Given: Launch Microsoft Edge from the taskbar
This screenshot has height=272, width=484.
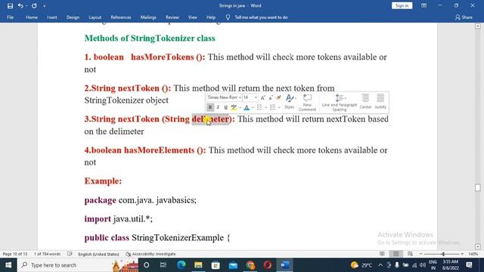Looking at the screenshot, I should tap(181, 265).
